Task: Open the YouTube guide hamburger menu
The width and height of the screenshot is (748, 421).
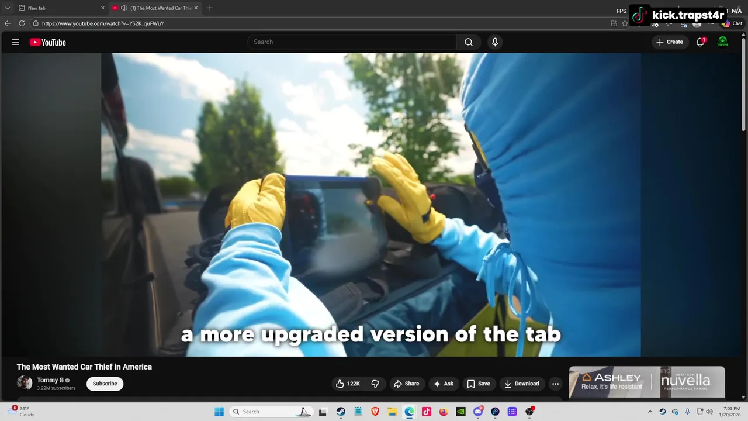Action: click(16, 42)
